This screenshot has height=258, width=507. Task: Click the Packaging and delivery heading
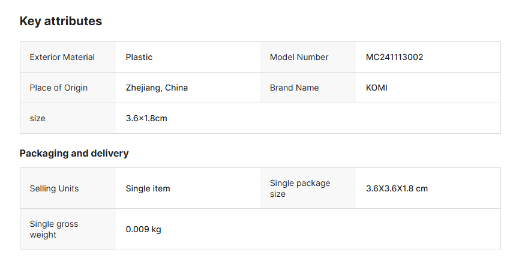74,153
